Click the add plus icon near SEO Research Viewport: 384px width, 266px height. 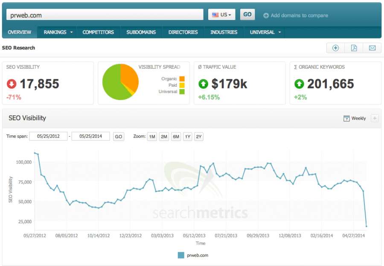tap(335, 48)
